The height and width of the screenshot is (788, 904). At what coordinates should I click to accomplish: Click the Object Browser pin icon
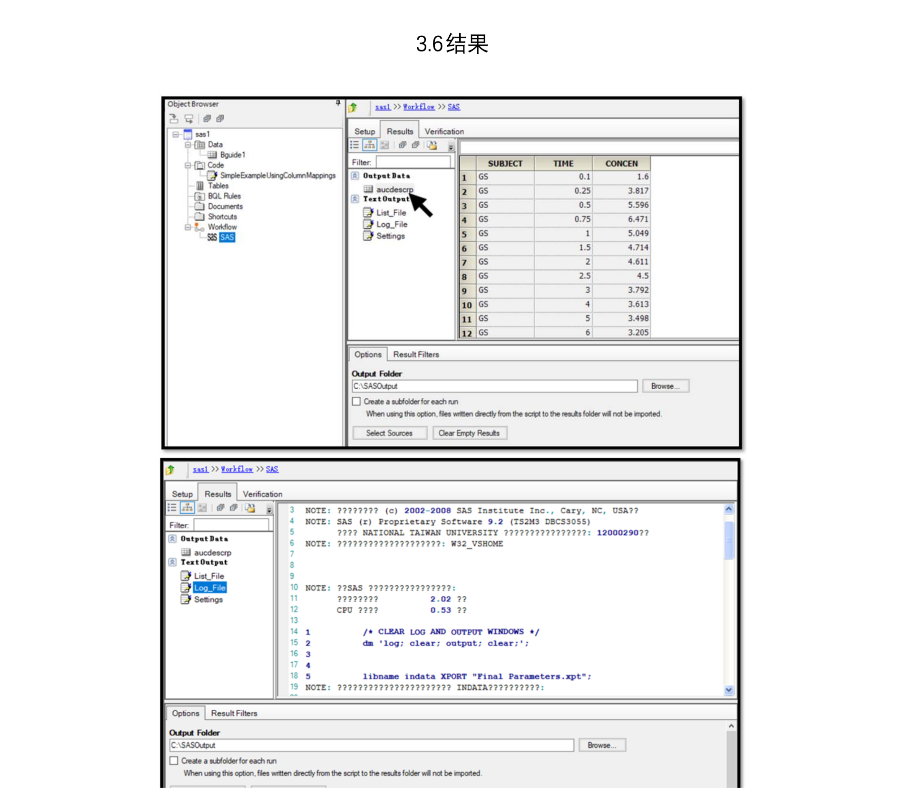338,103
